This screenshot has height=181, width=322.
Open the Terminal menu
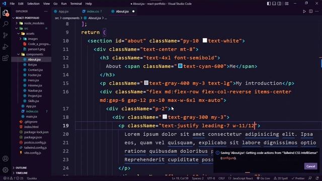click(76, 4)
